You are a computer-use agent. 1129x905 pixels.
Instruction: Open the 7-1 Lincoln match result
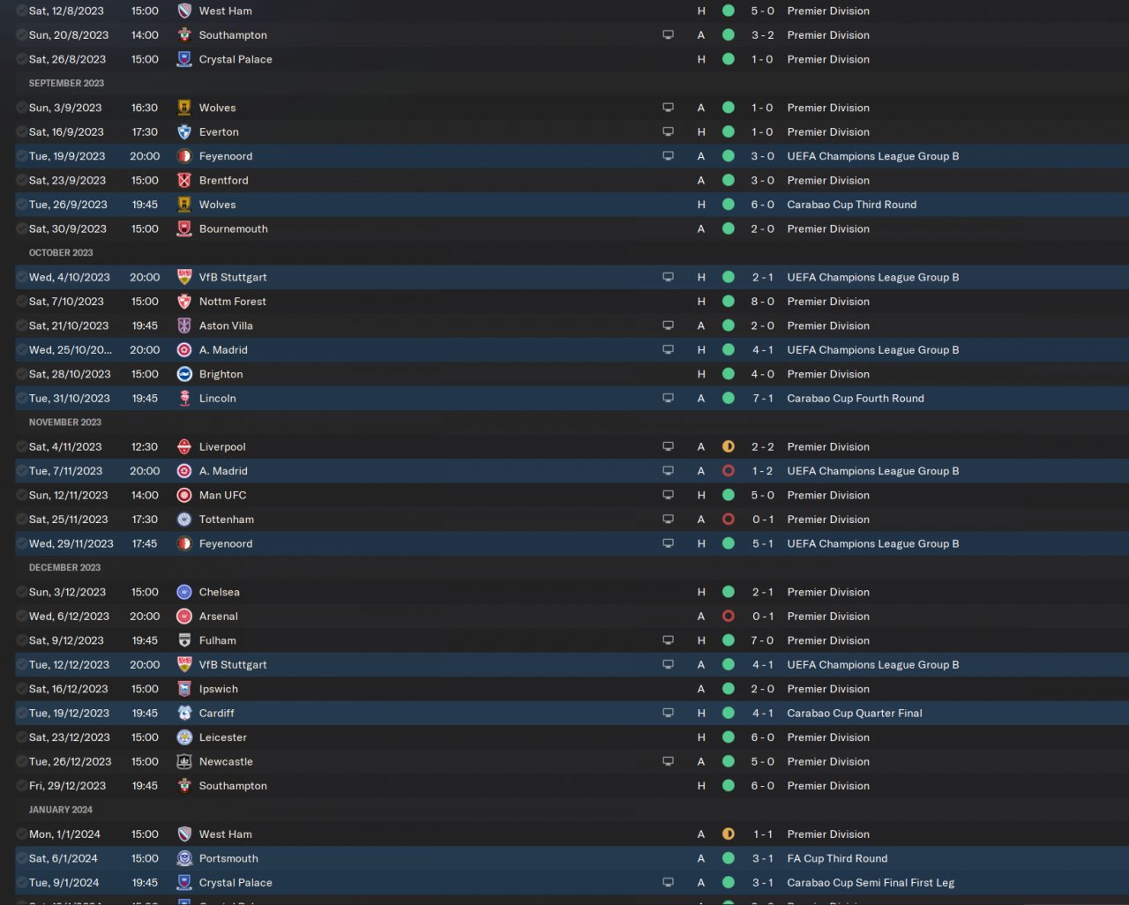pyautogui.click(x=762, y=399)
